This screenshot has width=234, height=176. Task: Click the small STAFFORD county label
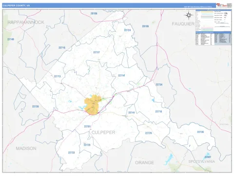coord(224,124)
